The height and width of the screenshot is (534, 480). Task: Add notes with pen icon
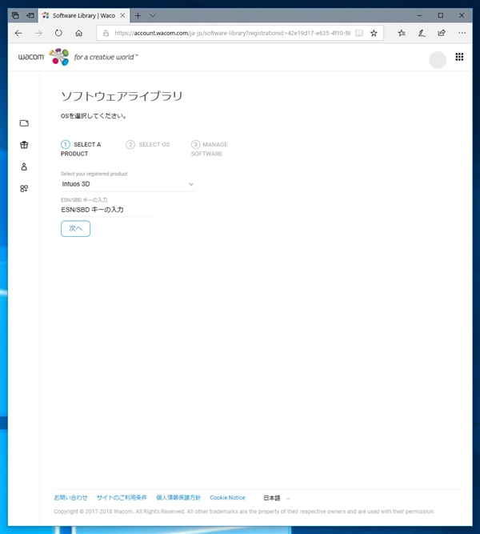point(422,33)
